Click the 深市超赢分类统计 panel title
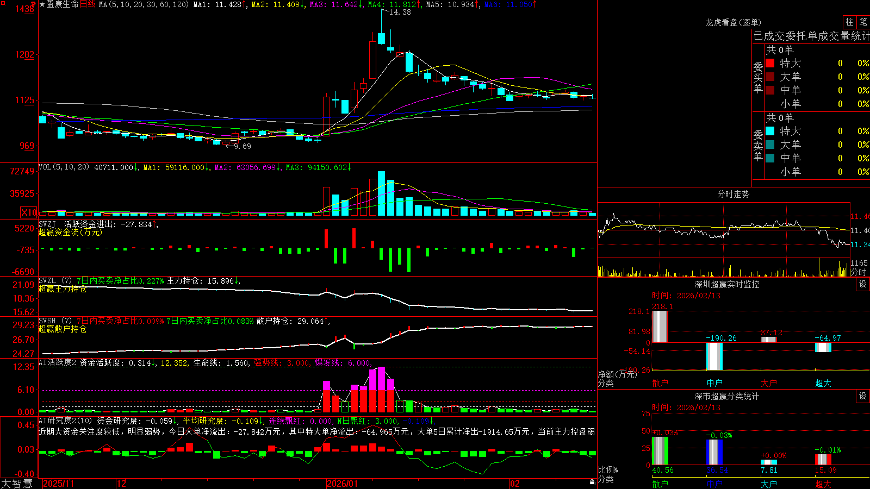 pyautogui.click(x=726, y=396)
